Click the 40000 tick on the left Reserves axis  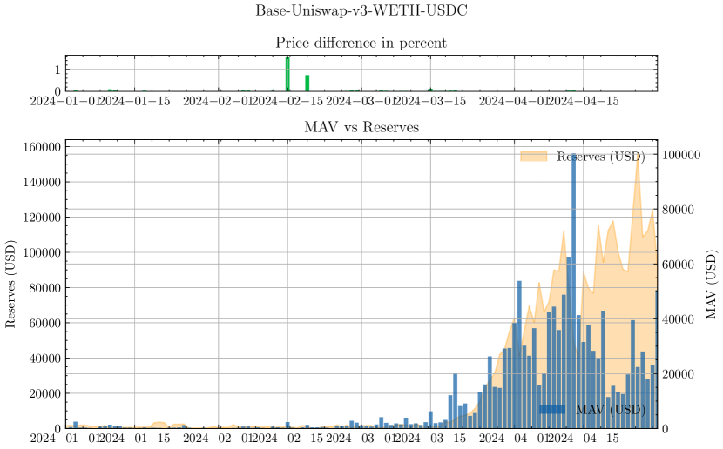click(x=44, y=359)
